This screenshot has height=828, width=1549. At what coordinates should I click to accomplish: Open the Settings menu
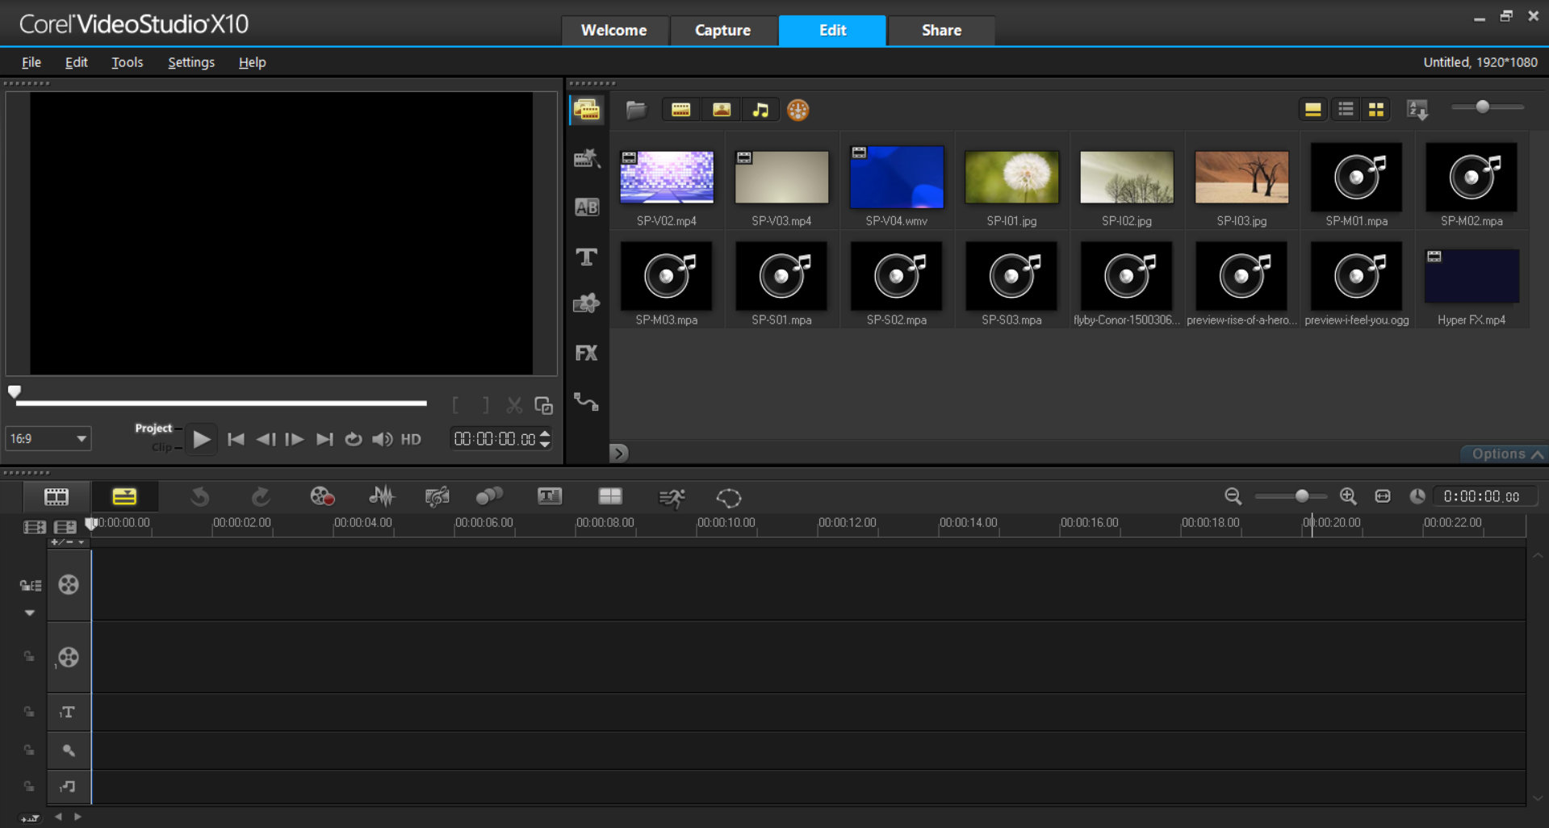pos(191,62)
